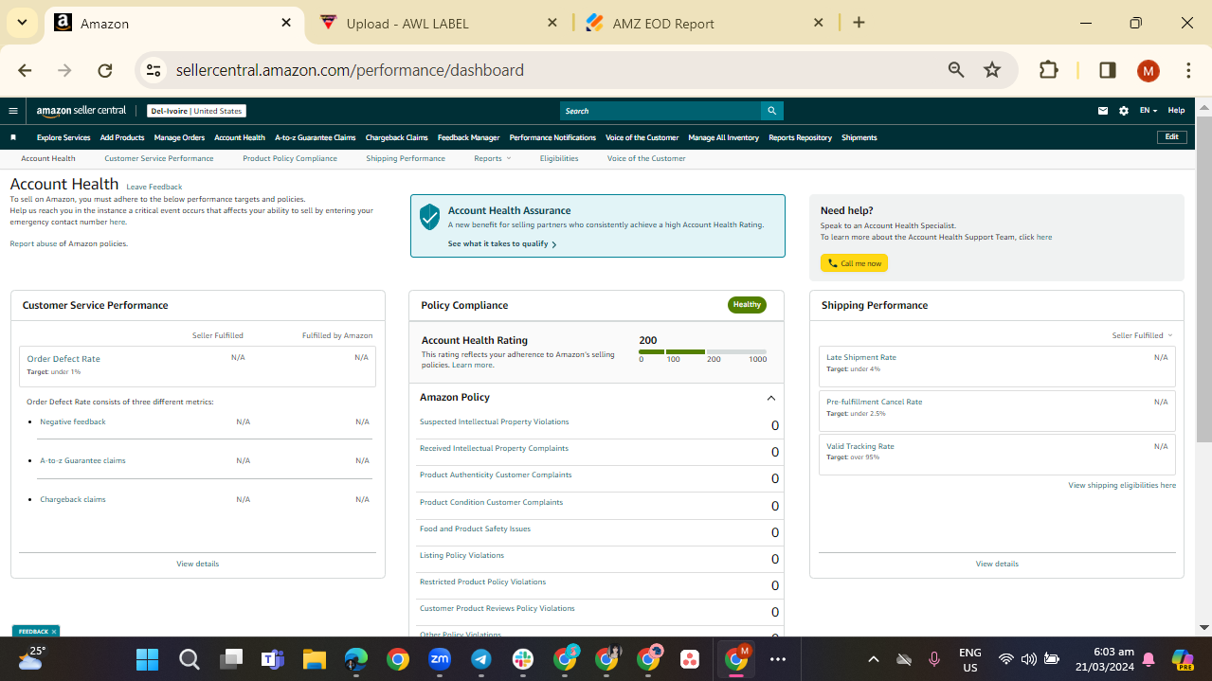Open Telegram from the taskbar
1212x681 pixels.
click(x=481, y=659)
